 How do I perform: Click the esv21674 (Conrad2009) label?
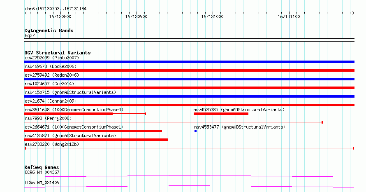[x=51, y=101]
